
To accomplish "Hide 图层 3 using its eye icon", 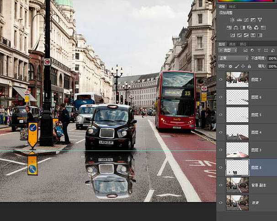I will tap(221, 150).
